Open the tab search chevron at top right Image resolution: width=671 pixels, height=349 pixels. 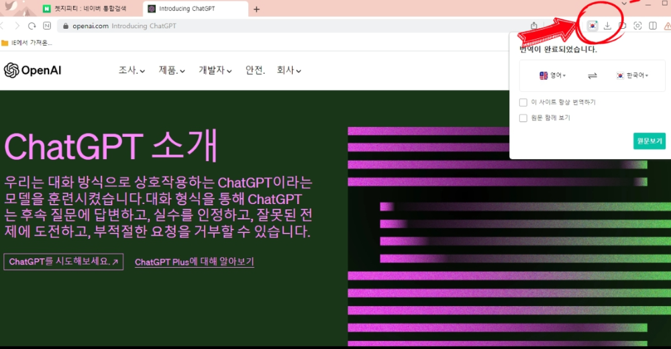coord(624,3)
